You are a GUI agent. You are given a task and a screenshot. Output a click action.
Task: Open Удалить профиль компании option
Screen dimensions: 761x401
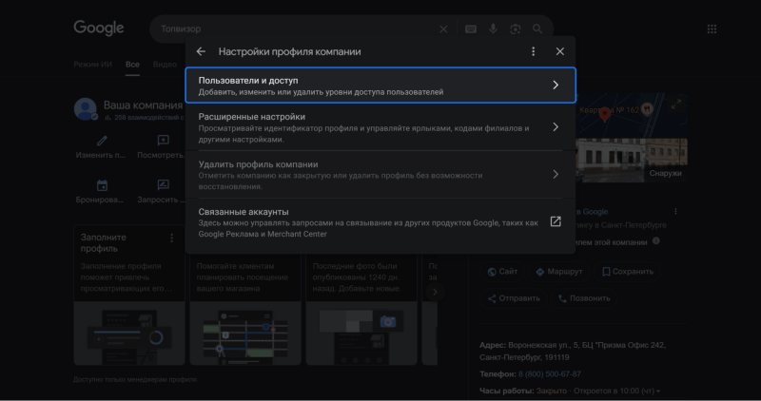(380, 175)
